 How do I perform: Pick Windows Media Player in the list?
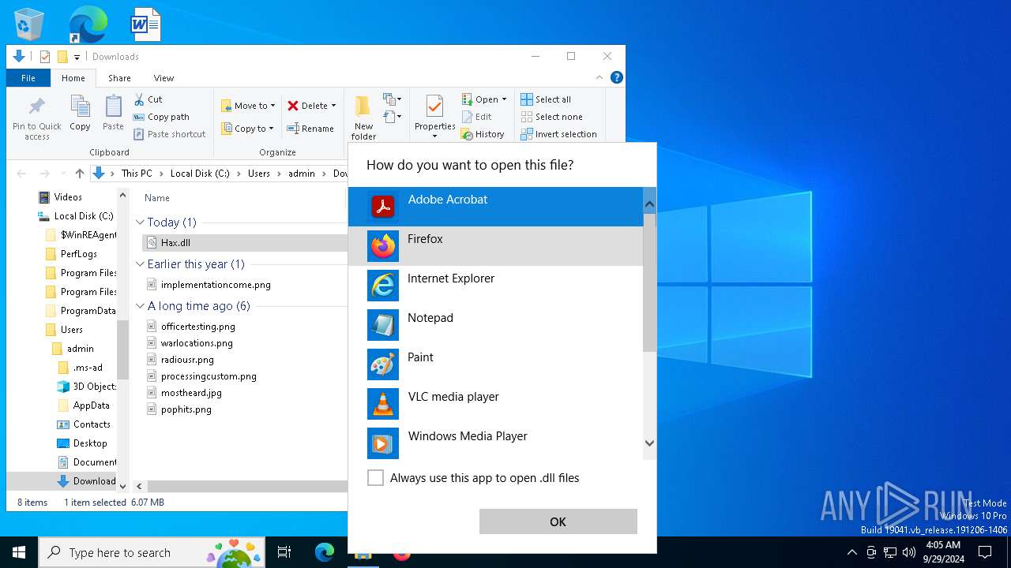[x=495, y=443]
